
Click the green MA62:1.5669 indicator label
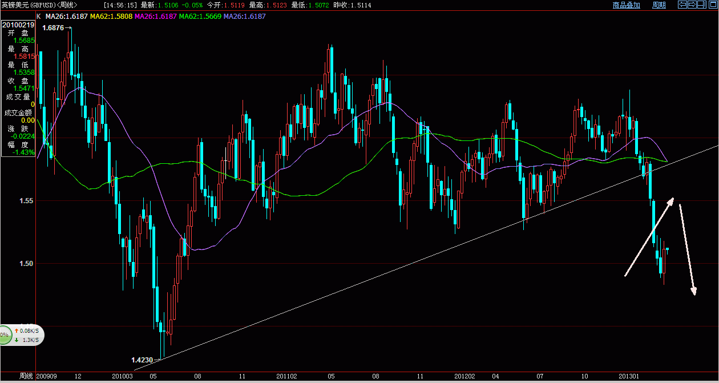pos(200,17)
